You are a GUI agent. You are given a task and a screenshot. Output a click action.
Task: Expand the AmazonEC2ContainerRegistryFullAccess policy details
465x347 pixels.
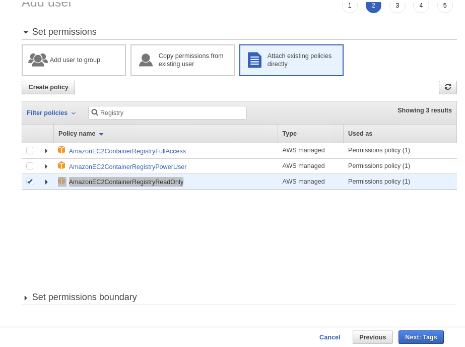point(46,150)
